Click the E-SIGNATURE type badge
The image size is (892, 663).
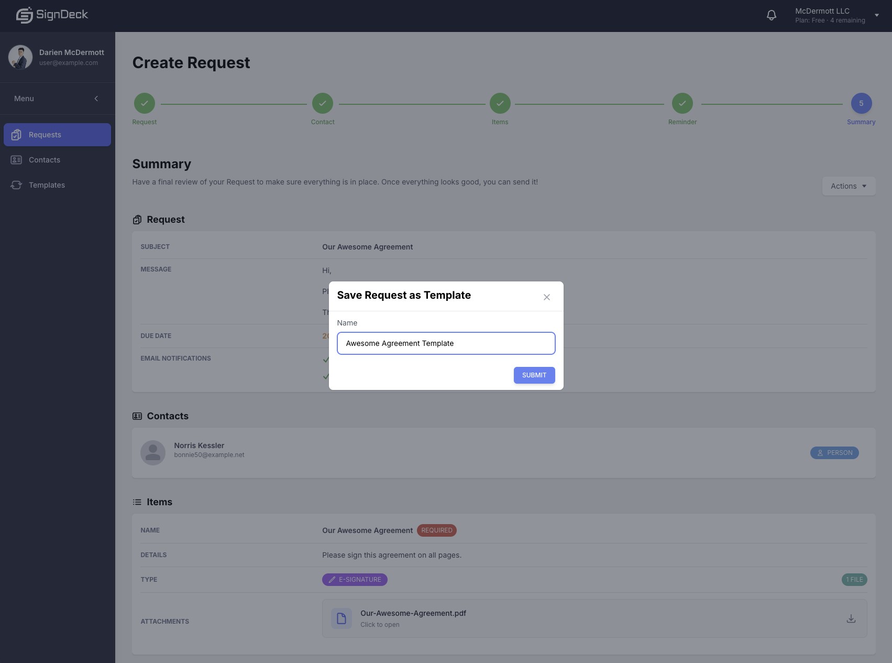coord(355,580)
